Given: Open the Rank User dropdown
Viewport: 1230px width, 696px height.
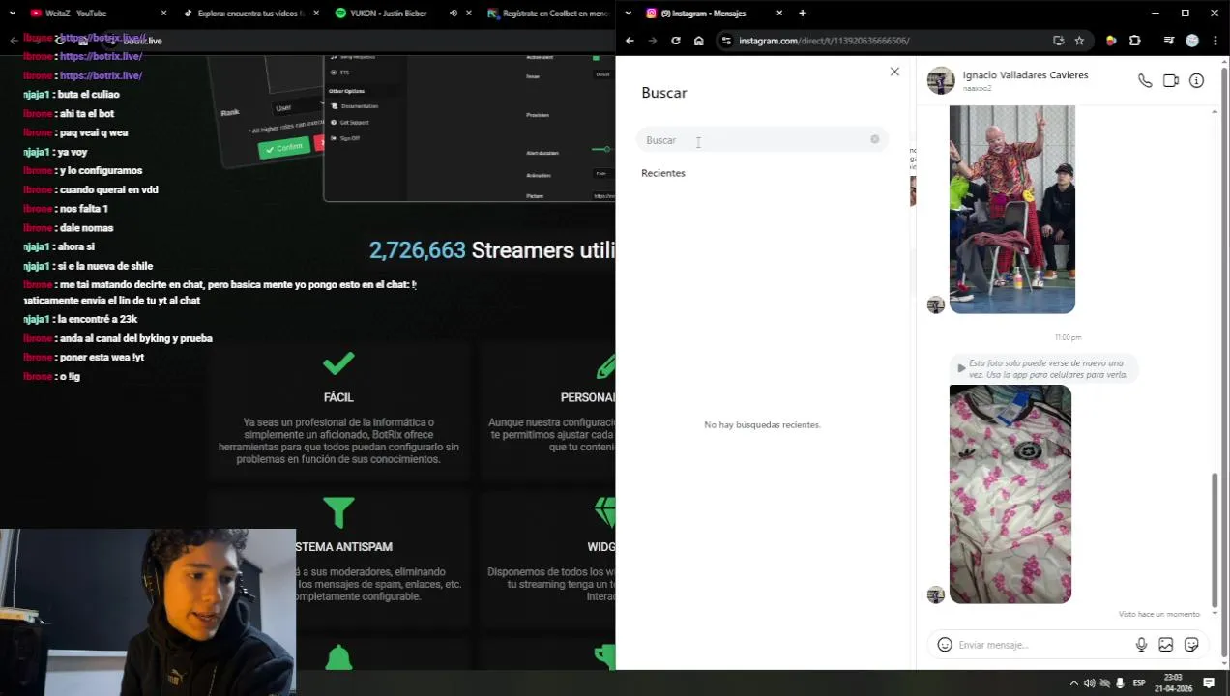Looking at the screenshot, I should (x=296, y=107).
